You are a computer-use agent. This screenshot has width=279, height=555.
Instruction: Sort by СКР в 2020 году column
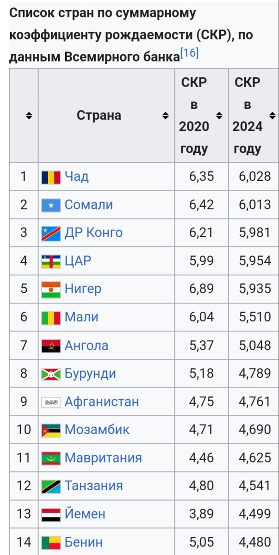219,116
